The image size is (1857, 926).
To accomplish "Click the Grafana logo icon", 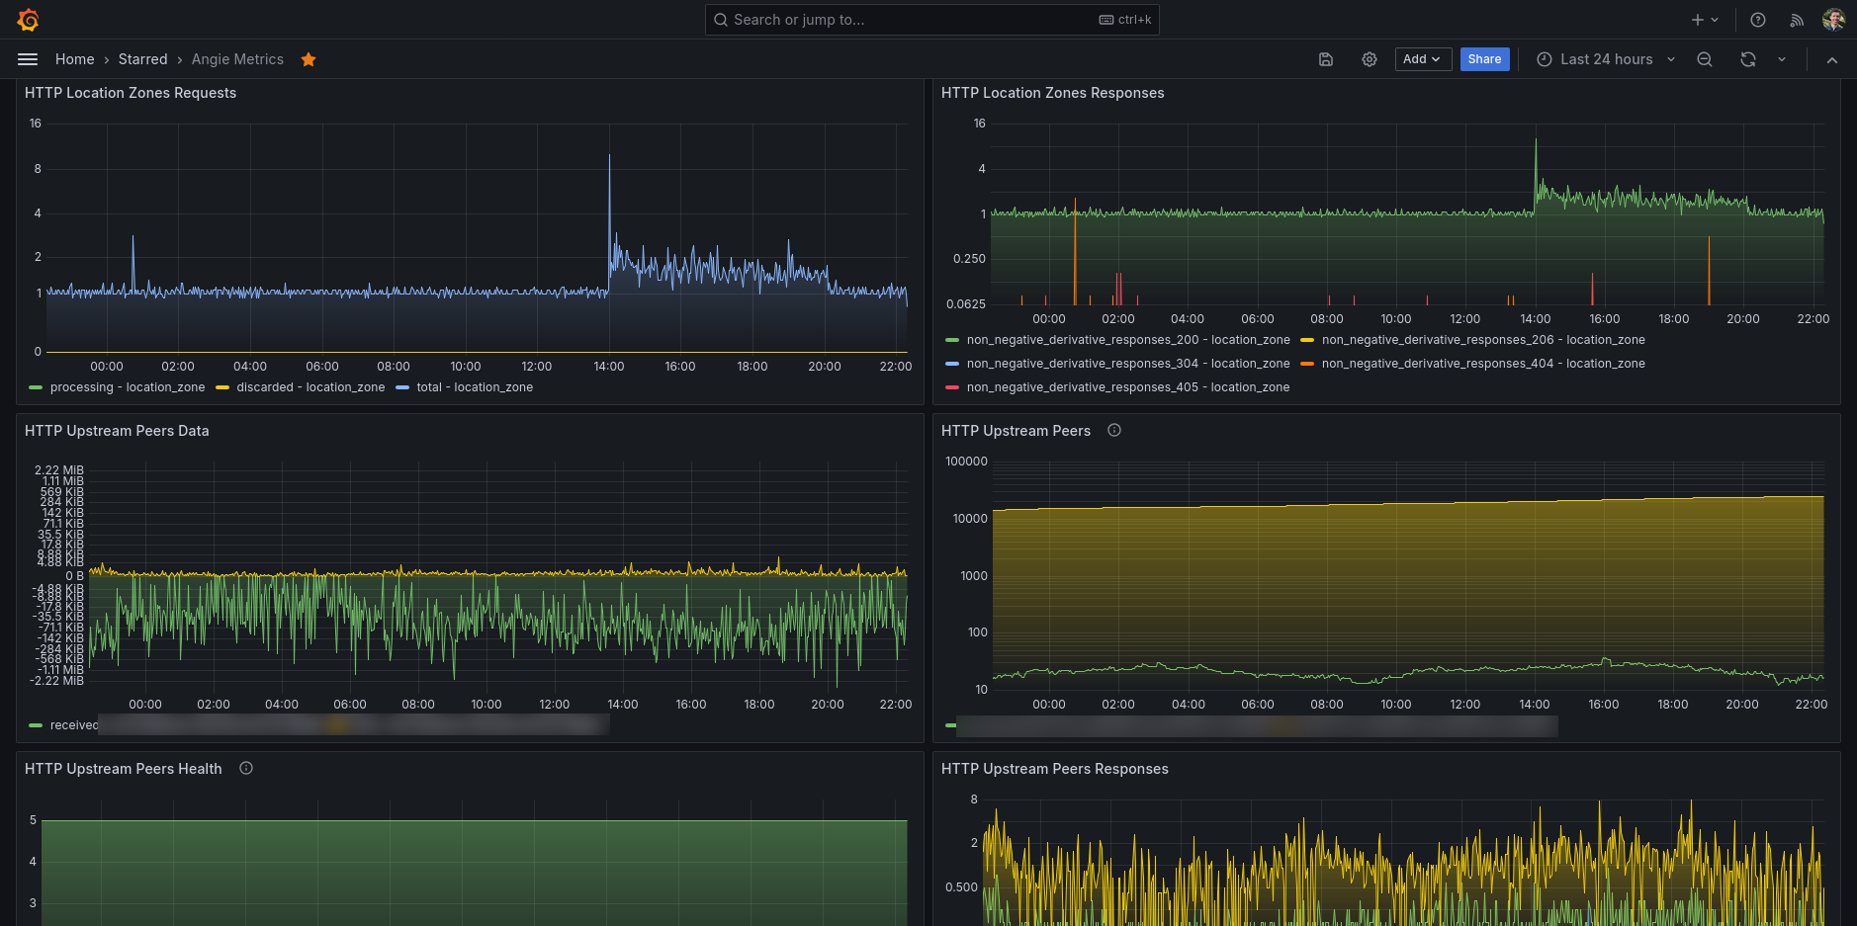I will point(28,20).
